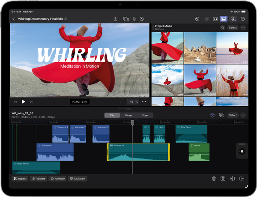Screen dimensions: 257x197
Task: Click left trim handle of Whoosh Hit
Action: (108, 152)
